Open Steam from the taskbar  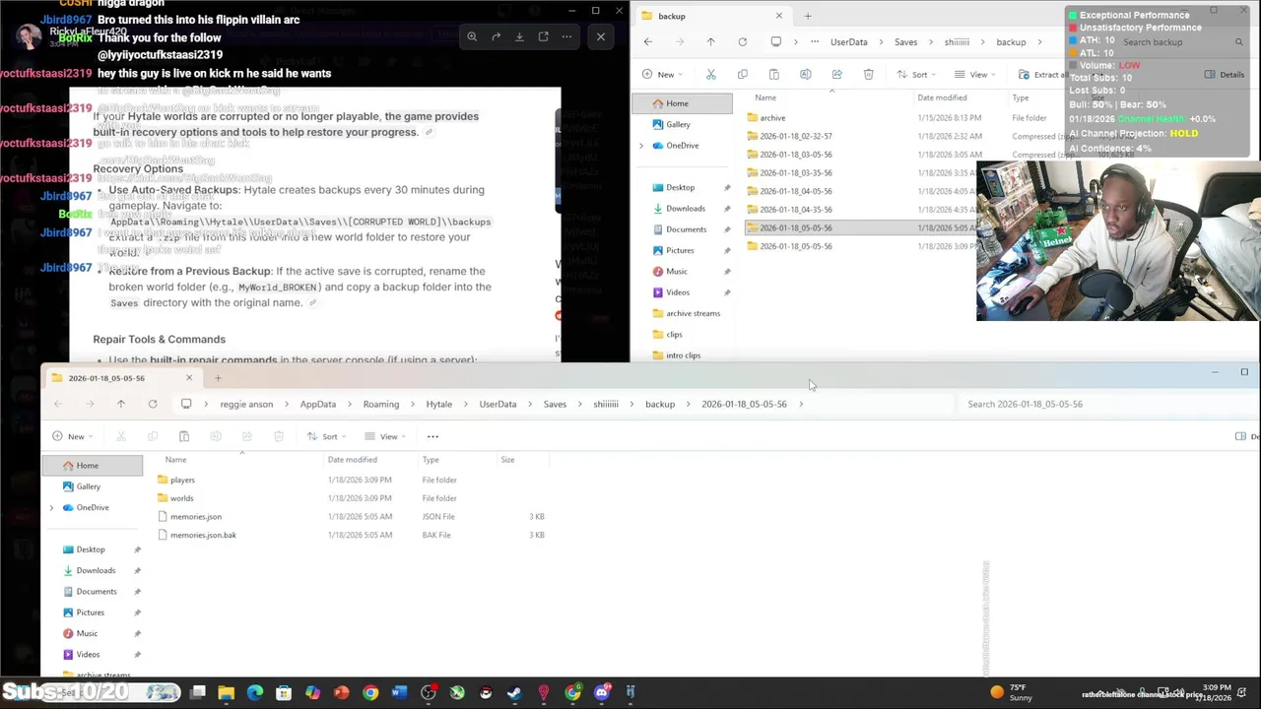[514, 693]
